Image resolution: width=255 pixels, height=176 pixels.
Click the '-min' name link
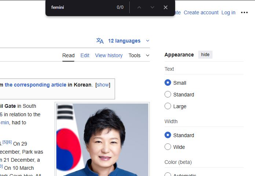(4, 122)
